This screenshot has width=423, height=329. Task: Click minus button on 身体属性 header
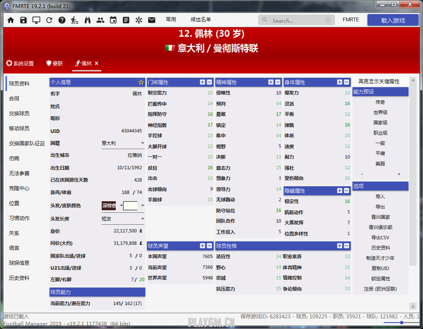[x=346, y=82]
